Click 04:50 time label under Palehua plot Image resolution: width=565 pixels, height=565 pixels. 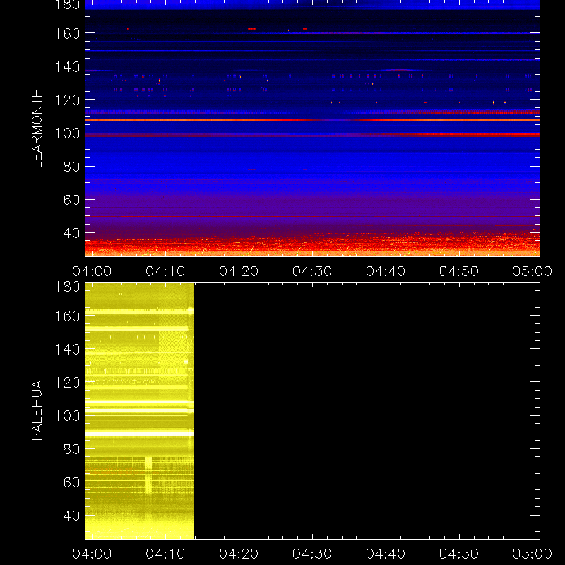coord(459,554)
